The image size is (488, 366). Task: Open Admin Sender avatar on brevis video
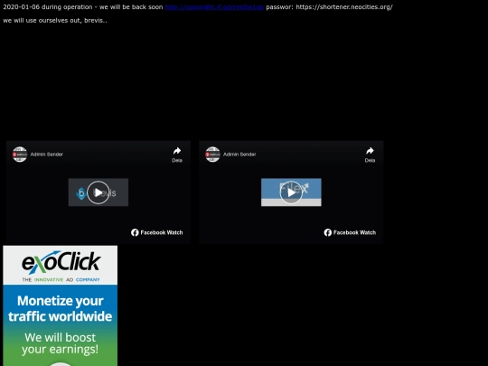pyautogui.click(x=20, y=155)
